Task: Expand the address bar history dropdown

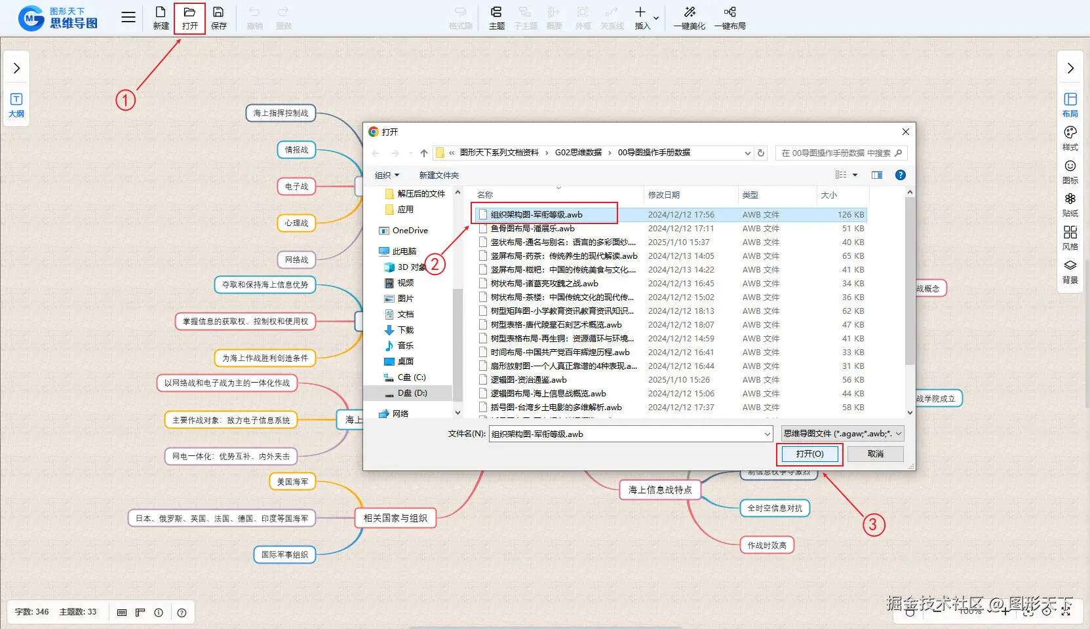Action: pyautogui.click(x=748, y=153)
